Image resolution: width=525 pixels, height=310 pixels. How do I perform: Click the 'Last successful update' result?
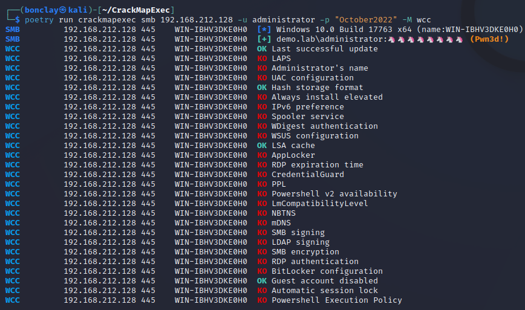tap(325, 49)
